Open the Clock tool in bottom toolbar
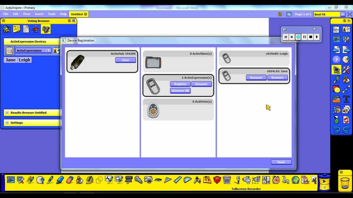353x198 pixels. (276, 180)
